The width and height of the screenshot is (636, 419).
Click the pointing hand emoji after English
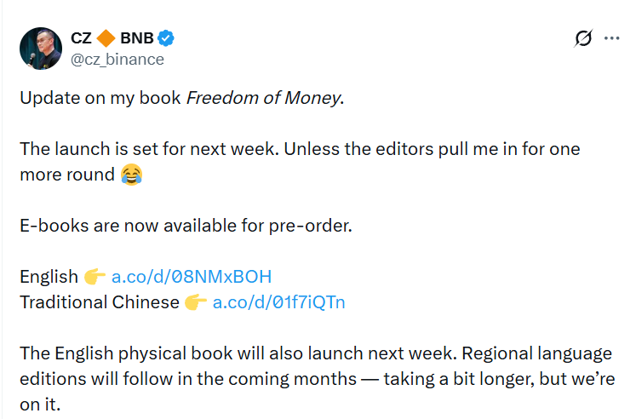click(x=95, y=277)
